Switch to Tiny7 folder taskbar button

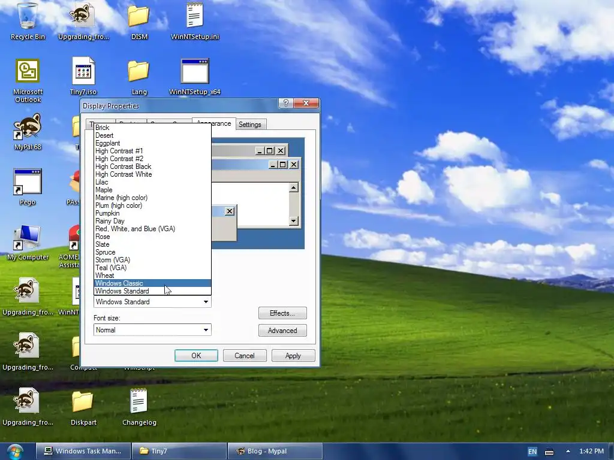tap(179, 451)
